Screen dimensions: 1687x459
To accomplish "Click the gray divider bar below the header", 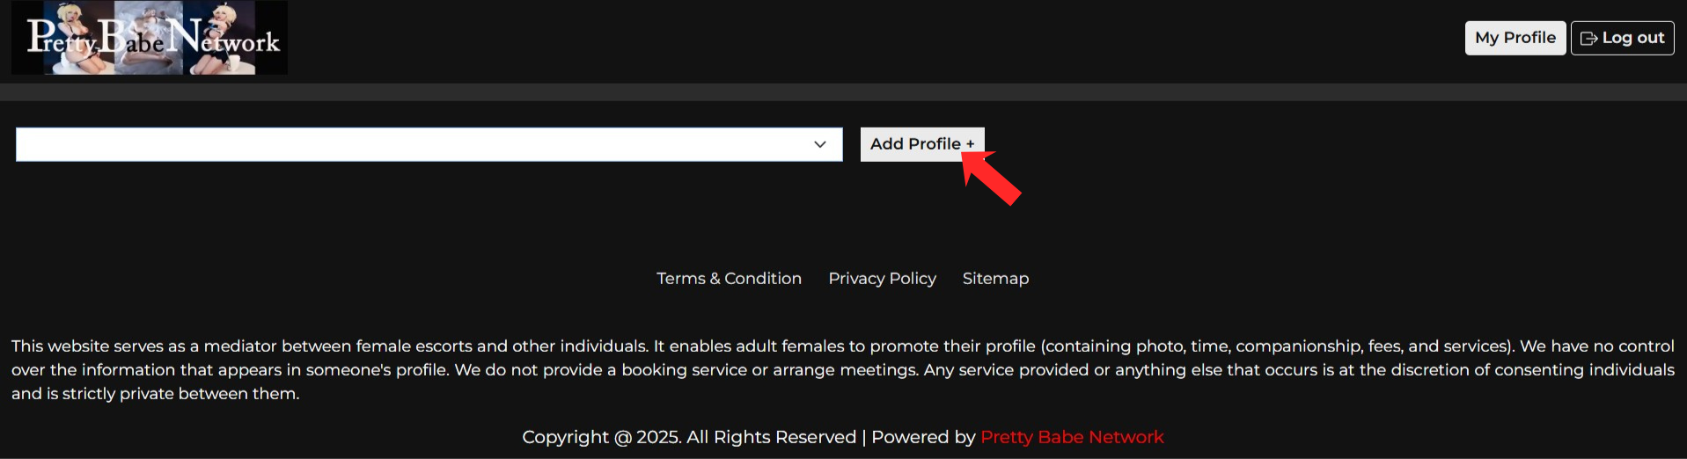I will tap(843, 92).
